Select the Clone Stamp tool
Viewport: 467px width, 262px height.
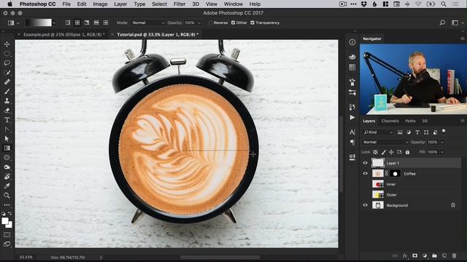pyautogui.click(x=7, y=101)
